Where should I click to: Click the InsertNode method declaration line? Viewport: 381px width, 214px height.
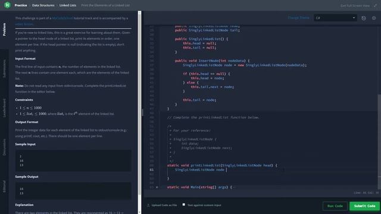[x=212, y=61]
